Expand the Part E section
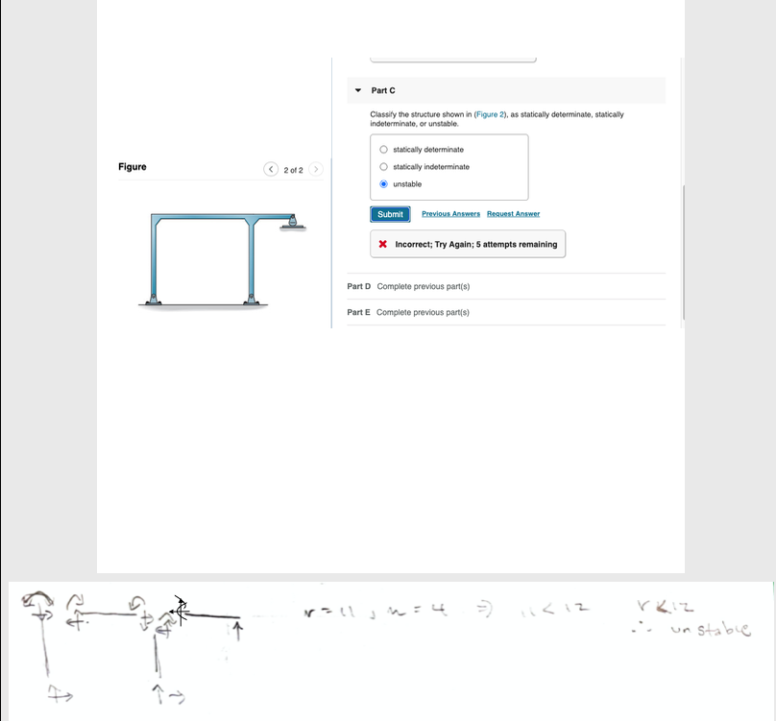 [x=357, y=312]
